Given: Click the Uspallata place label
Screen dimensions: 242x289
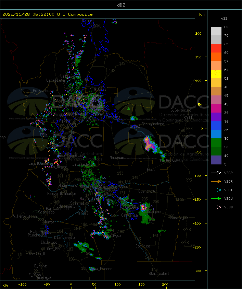Looking at the screenshot, I should pos(55,80).
